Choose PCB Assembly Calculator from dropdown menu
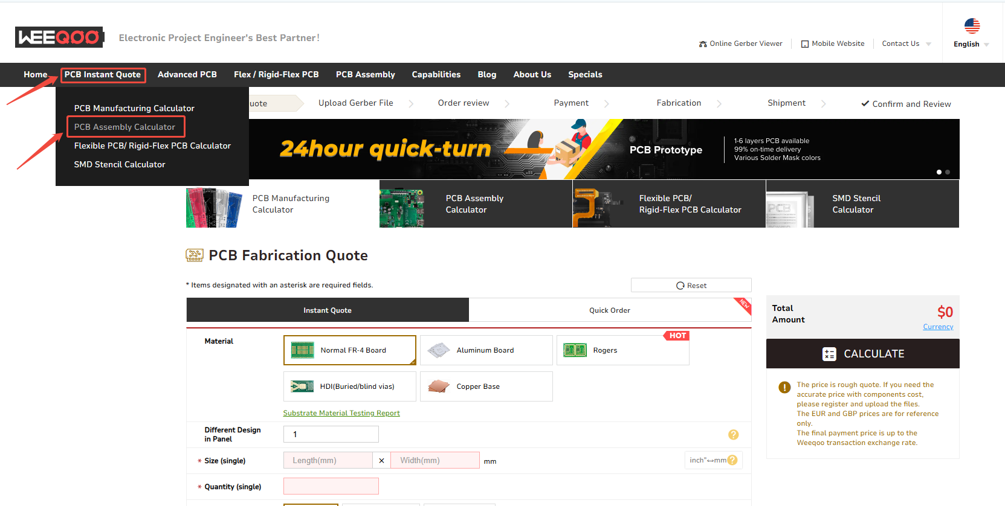 (x=124, y=127)
